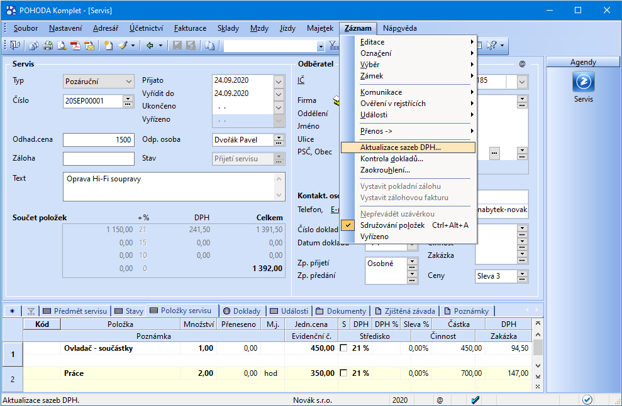Screen dimensions: 622x406
Task: Open print preview magnifier icon
Action: pyautogui.click(x=62, y=46)
